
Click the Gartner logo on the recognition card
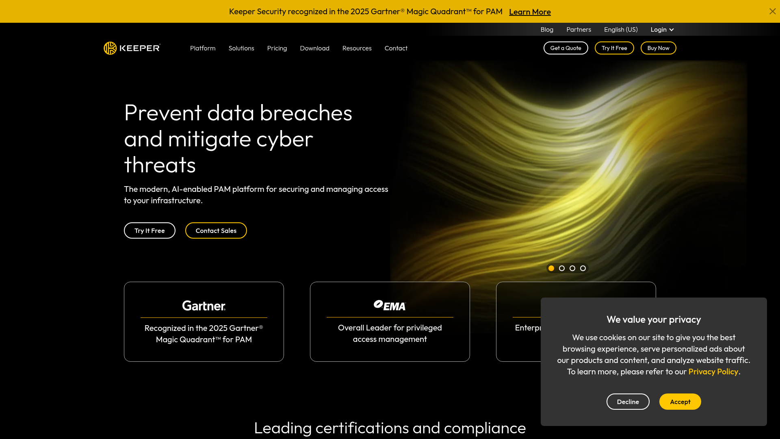click(203, 306)
